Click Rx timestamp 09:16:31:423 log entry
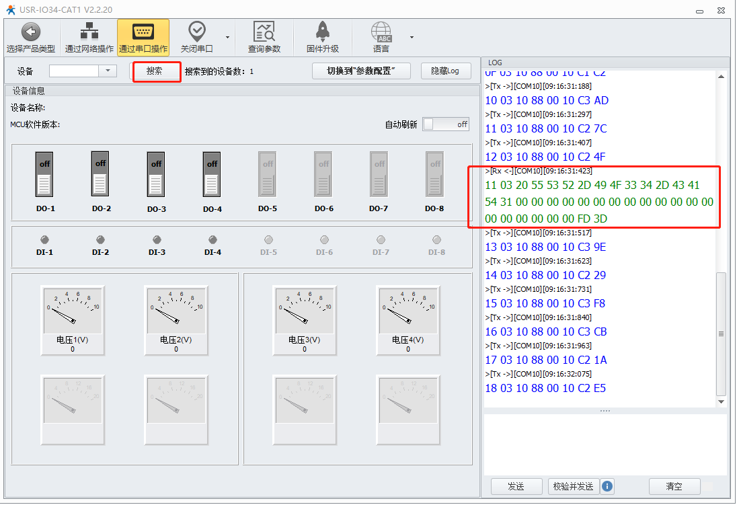The width and height of the screenshot is (737, 505). [539, 171]
